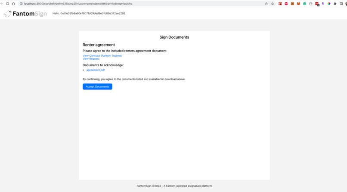
Task: Open first red square extension icon
Action: (280, 3)
